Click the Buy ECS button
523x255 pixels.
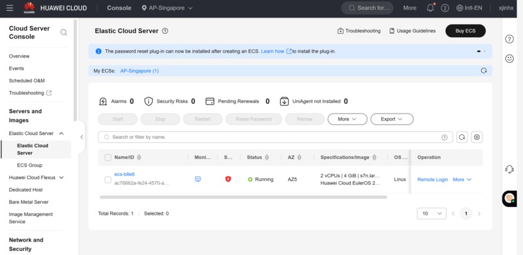coord(465,30)
